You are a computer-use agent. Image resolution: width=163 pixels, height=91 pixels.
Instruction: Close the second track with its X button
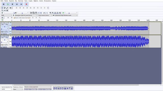(x=1, y=36)
